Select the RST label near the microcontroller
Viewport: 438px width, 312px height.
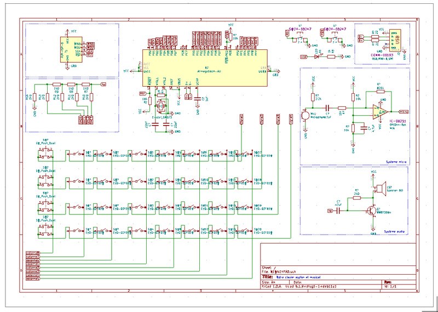click(x=143, y=93)
